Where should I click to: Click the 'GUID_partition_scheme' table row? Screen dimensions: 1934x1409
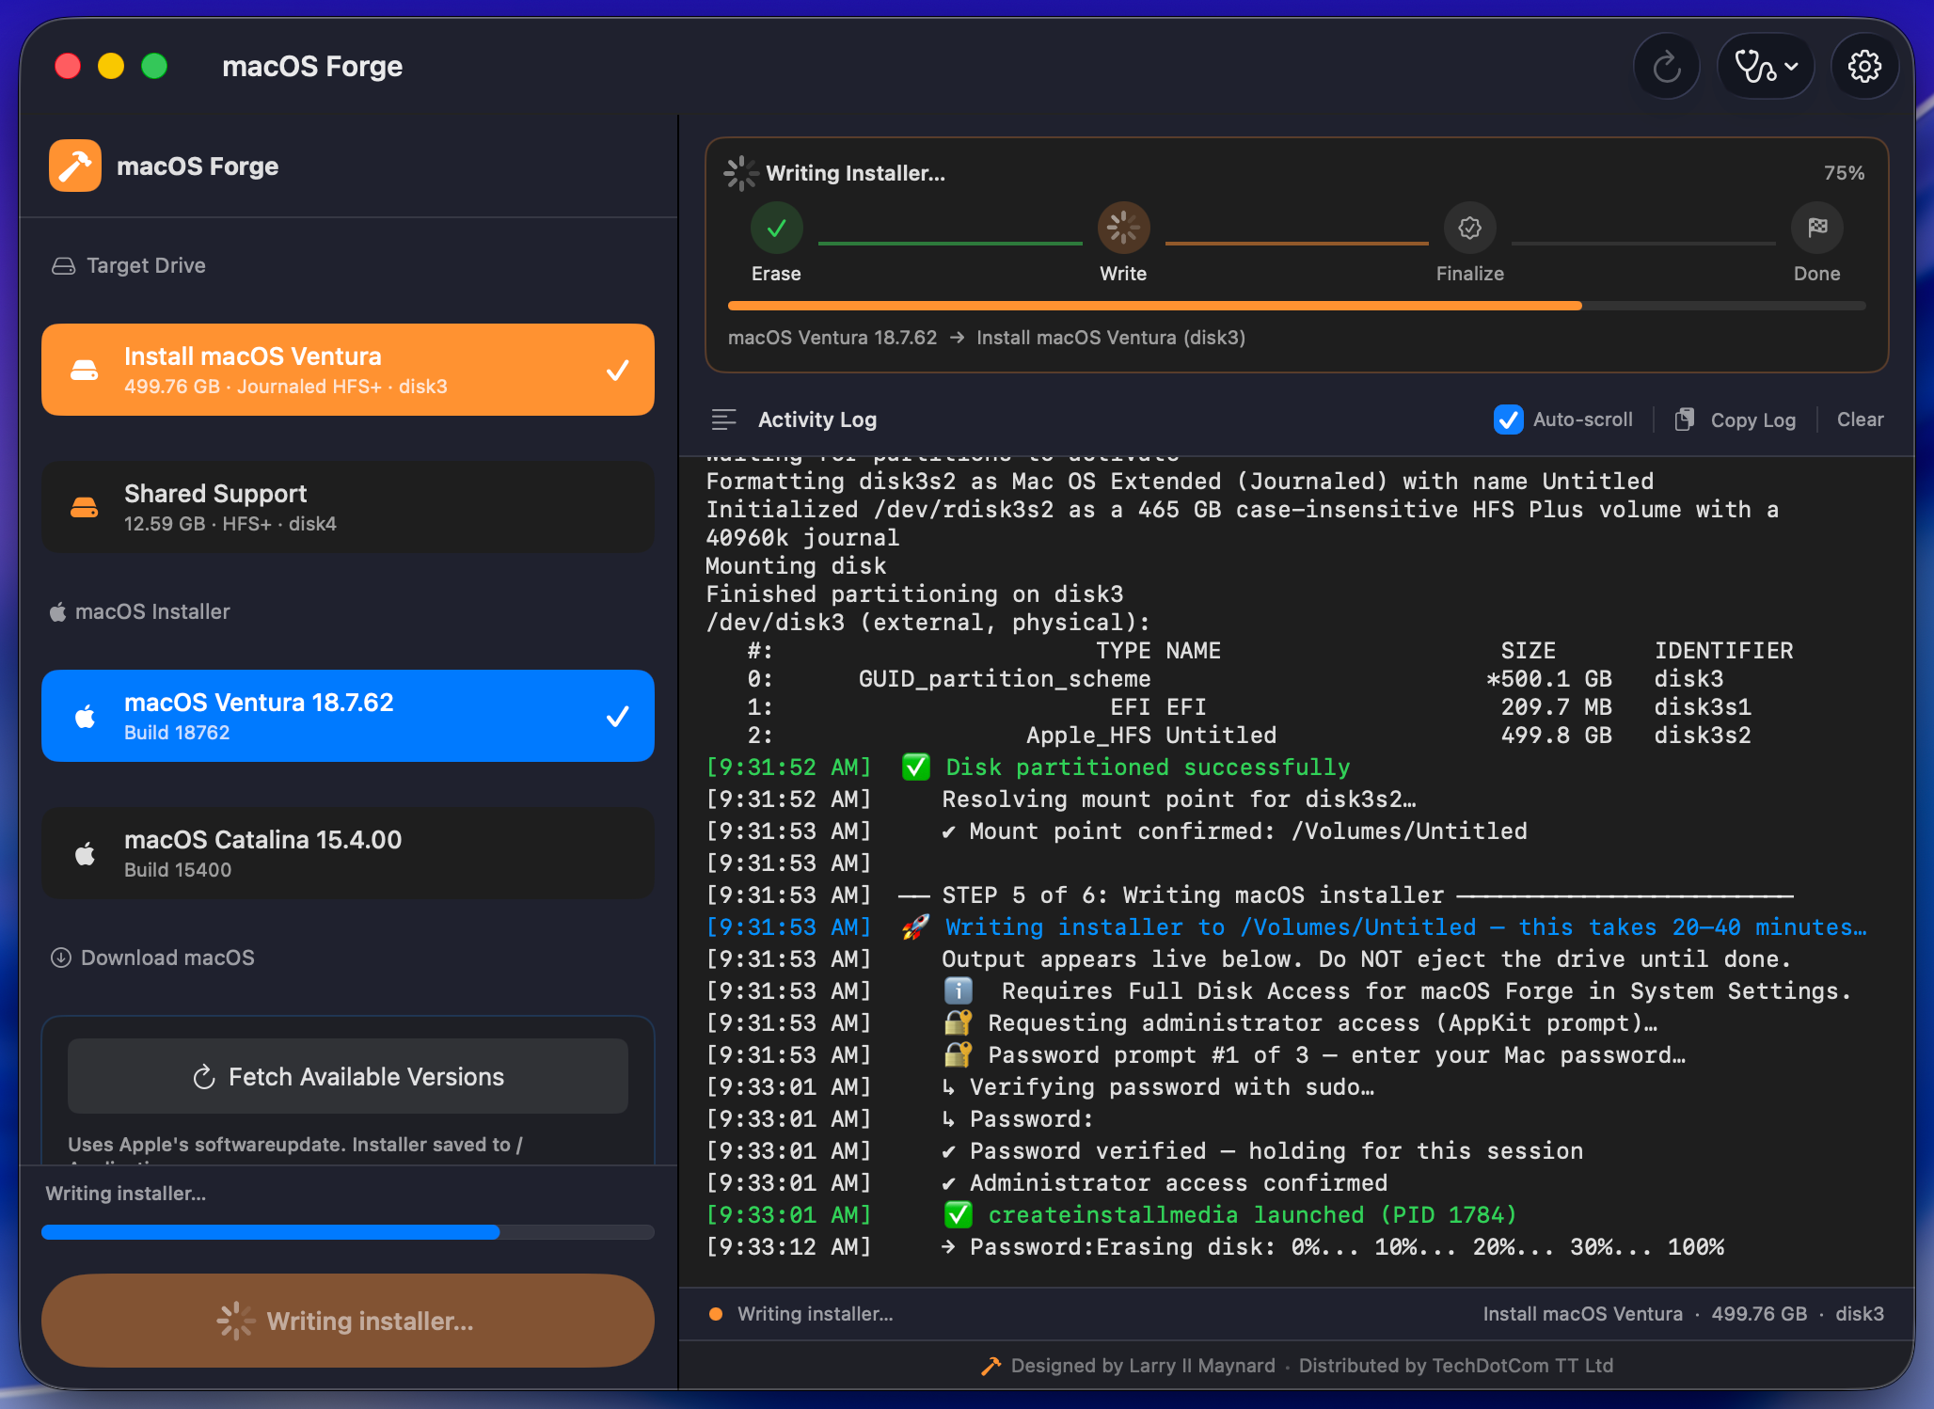[1235, 679]
